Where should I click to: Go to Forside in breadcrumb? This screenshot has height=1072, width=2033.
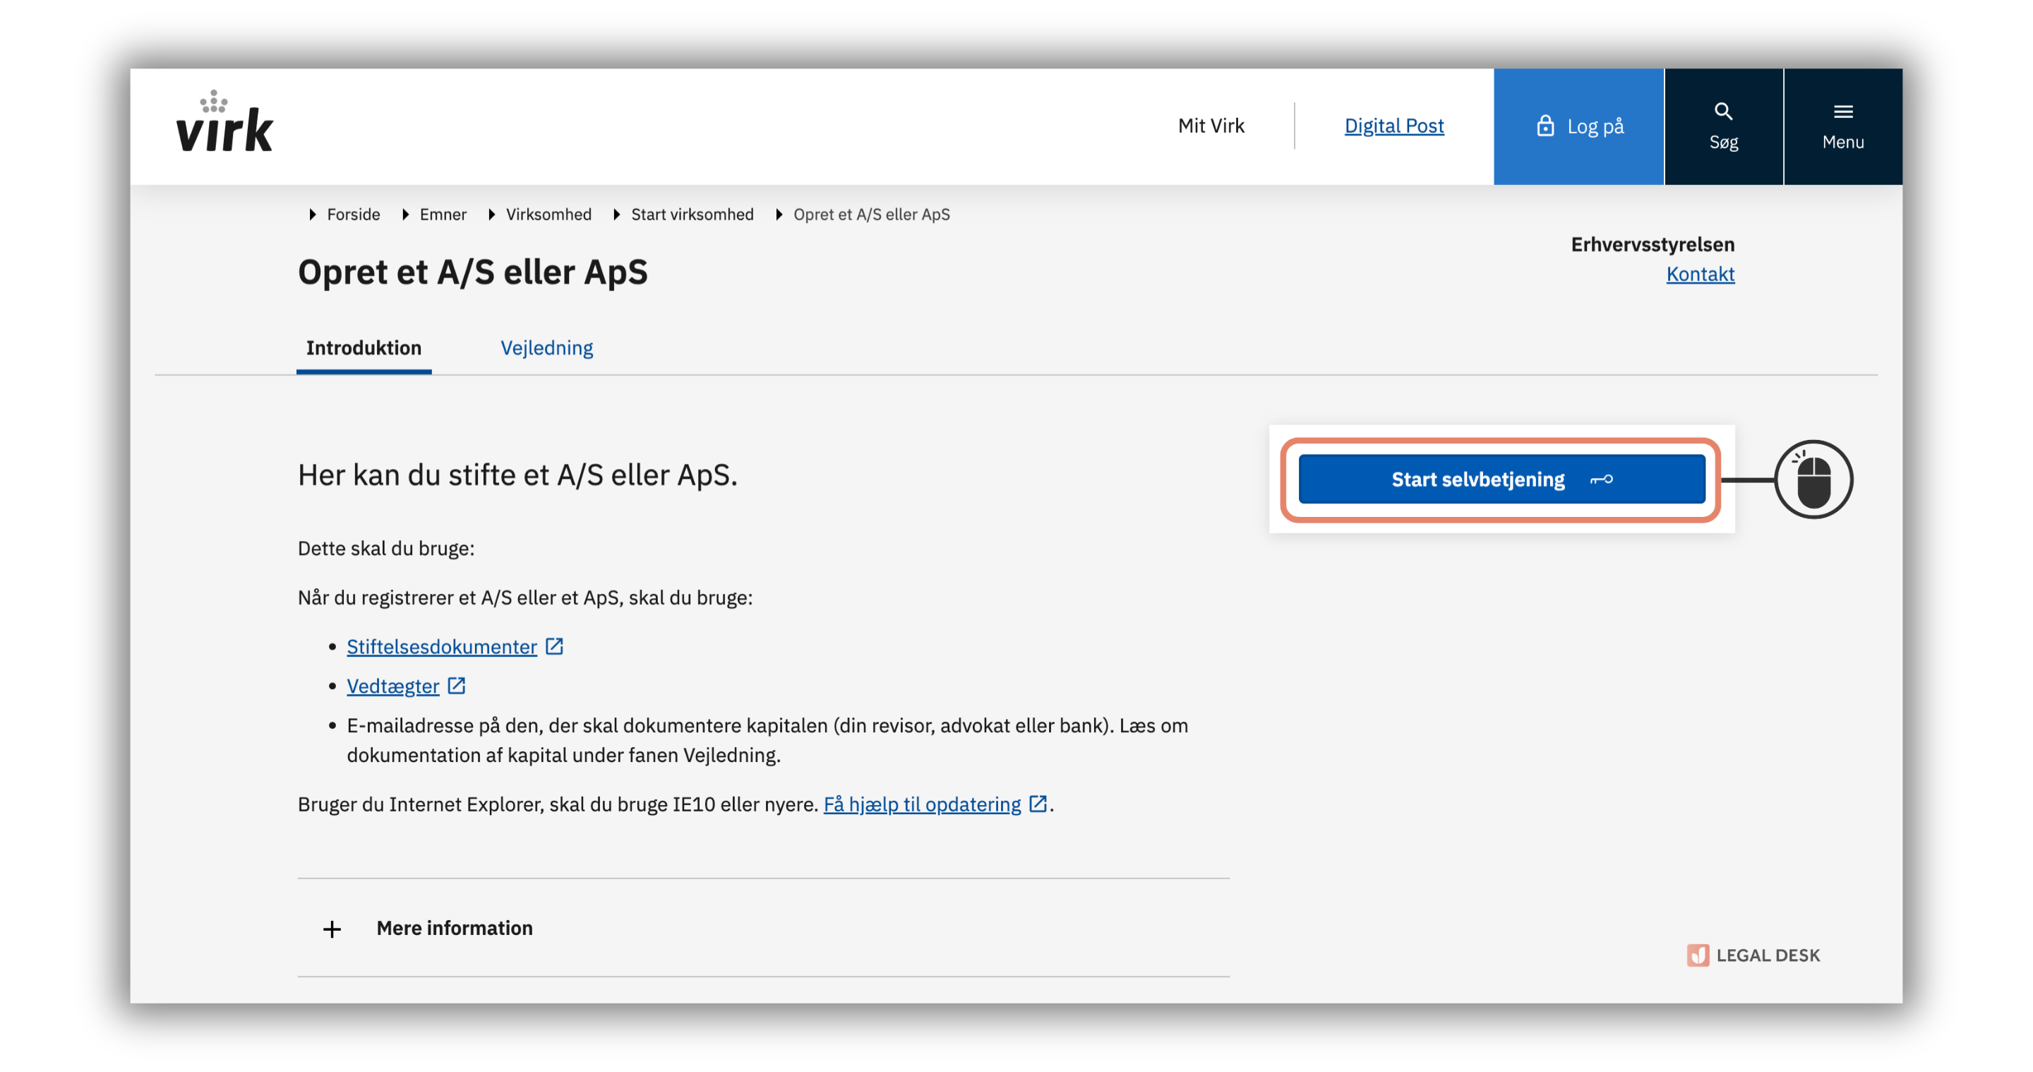[x=353, y=214]
